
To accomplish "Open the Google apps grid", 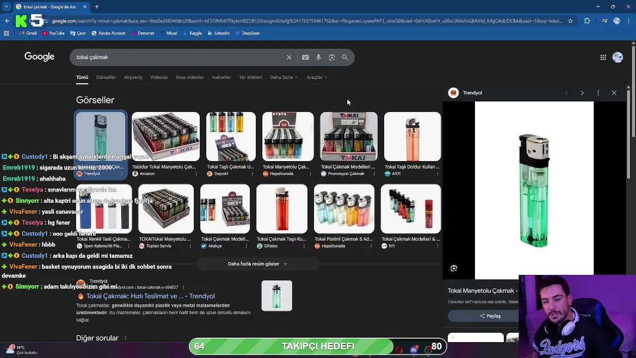I will click(x=603, y=57).
